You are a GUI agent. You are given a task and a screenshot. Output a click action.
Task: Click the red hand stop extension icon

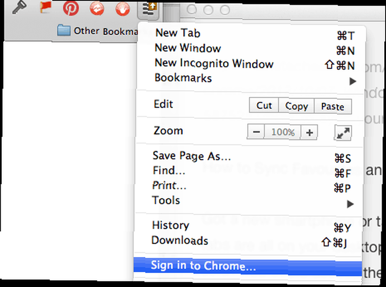[x=123, y=10]
